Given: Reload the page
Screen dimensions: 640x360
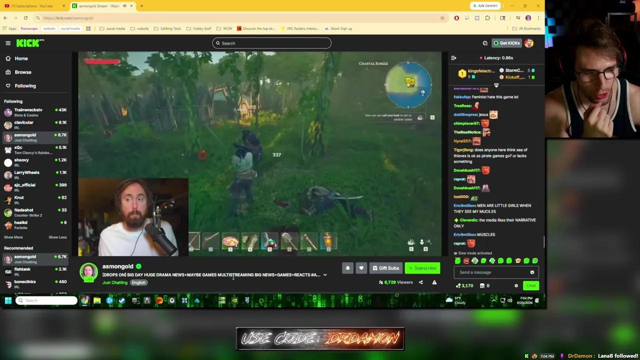Looking at the screenshot, I should click(25, 18).
